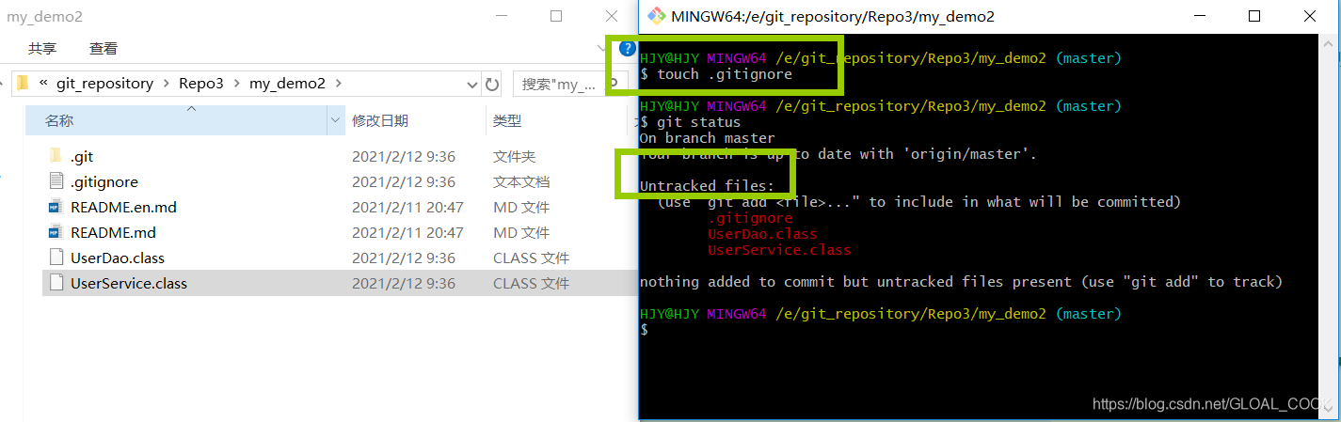The width and height of the screenshot is (1341, 422).
Task: Click the MINGW64 terminal title bar text
Action: 833,16
